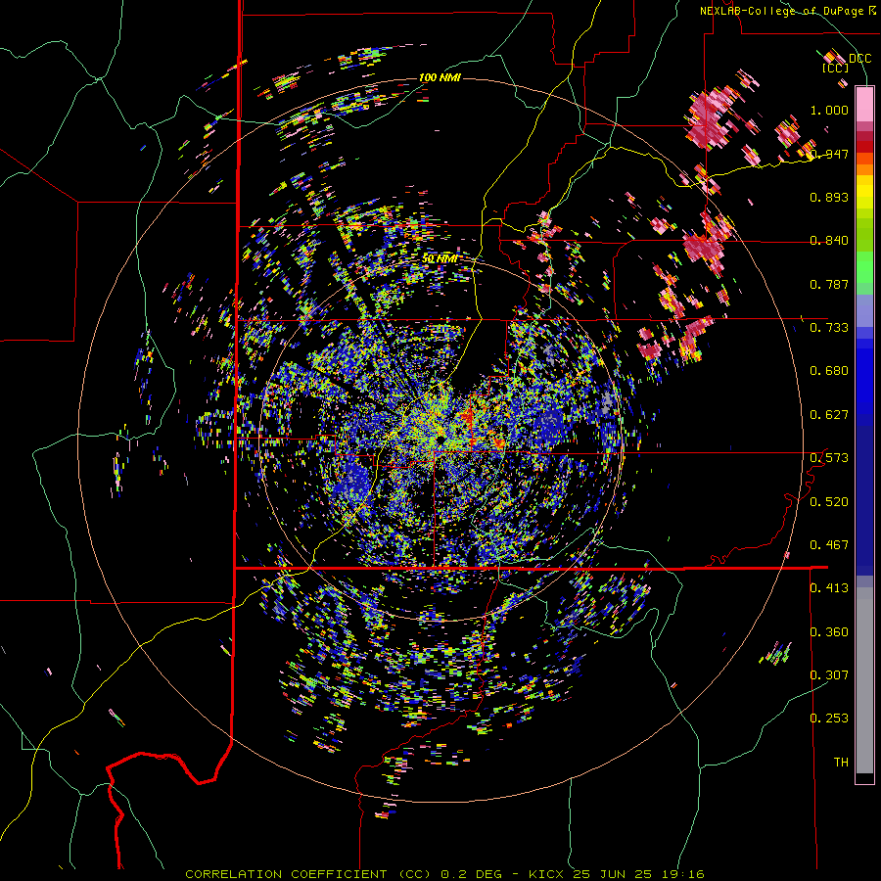Click the TH threshold label
The height and width of the screenshot is (881, 881).
(841, 763)
